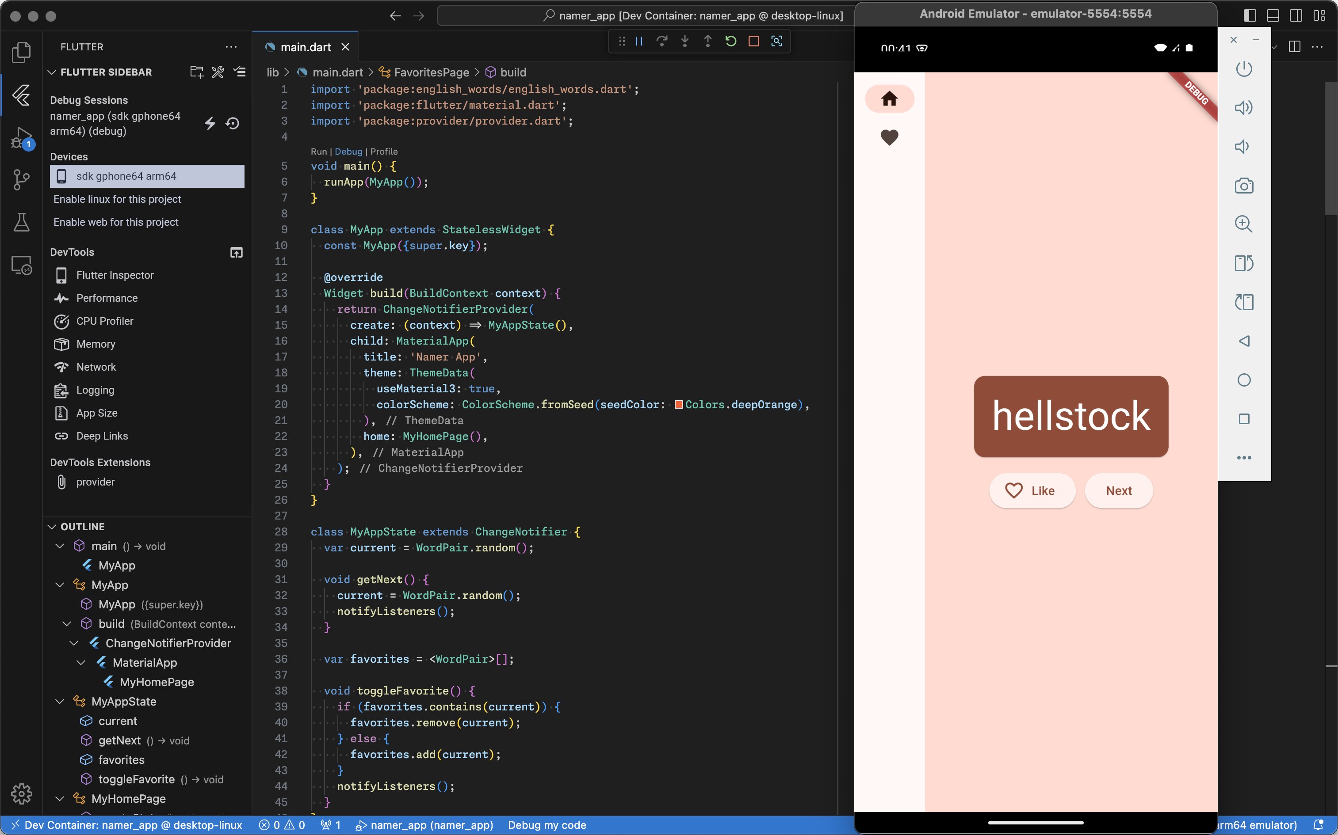Viewport: 1338px width, 835px height.
Task: Open DevTools in new window icon
Action: coord(236,253)
